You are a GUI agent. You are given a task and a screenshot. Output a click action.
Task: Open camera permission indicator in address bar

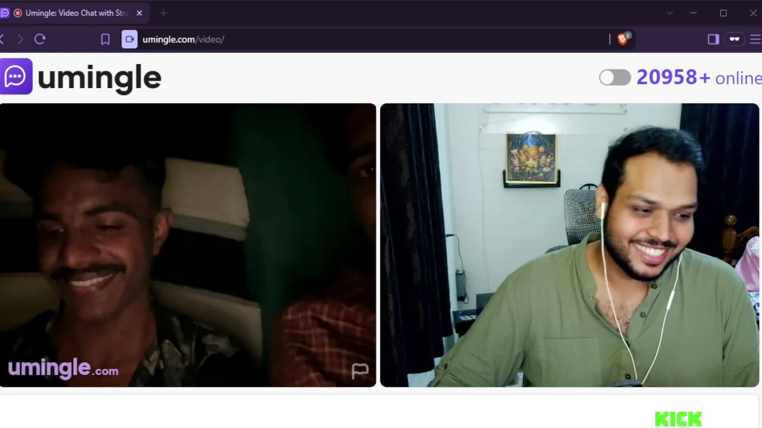point(129,39)
